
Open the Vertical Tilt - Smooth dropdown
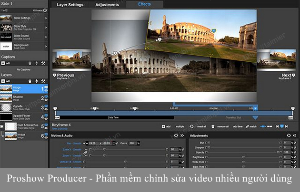click(x=70, y=162)
